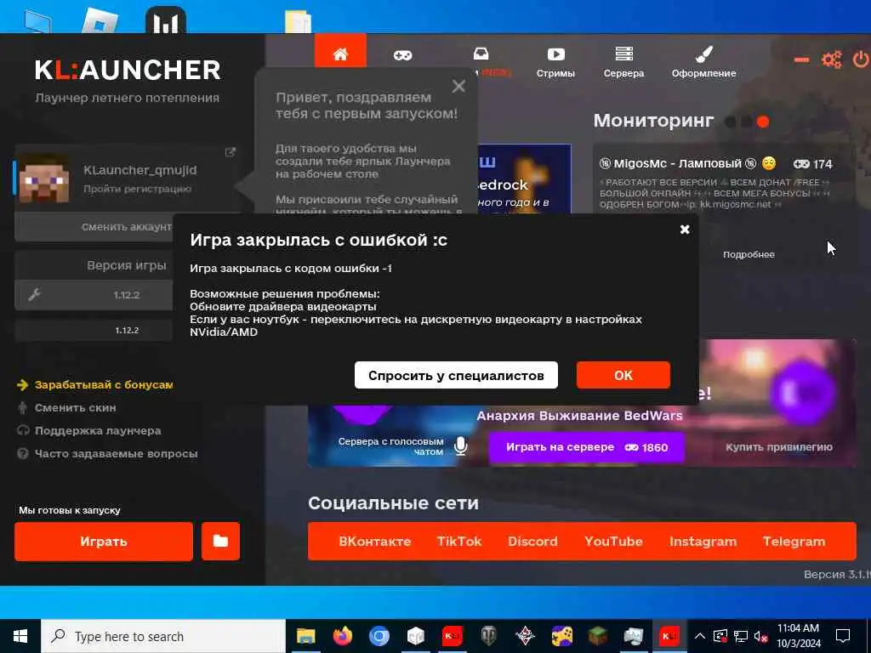This screenshot has height=653, width=871.
Task: Click Купить привилегию link
Action: (x=779, y=447)
